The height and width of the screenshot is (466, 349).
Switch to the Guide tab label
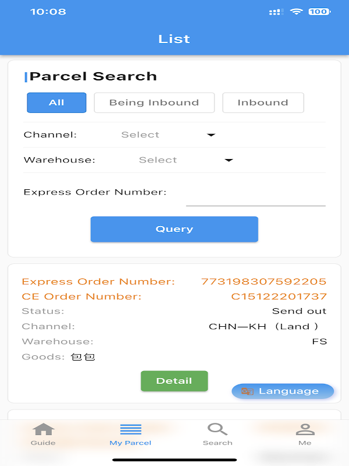click(x=43, y=443)
